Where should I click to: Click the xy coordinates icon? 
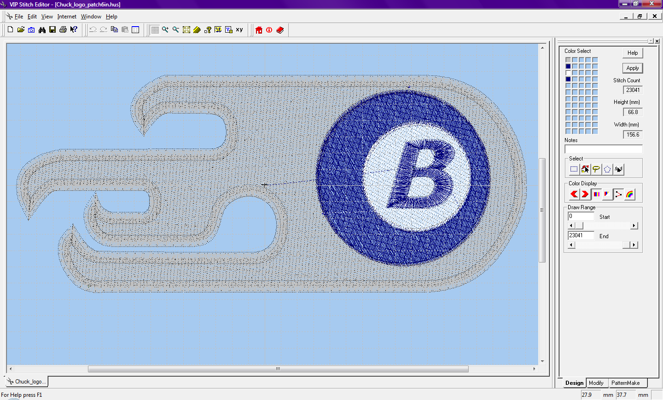point(239,30)
